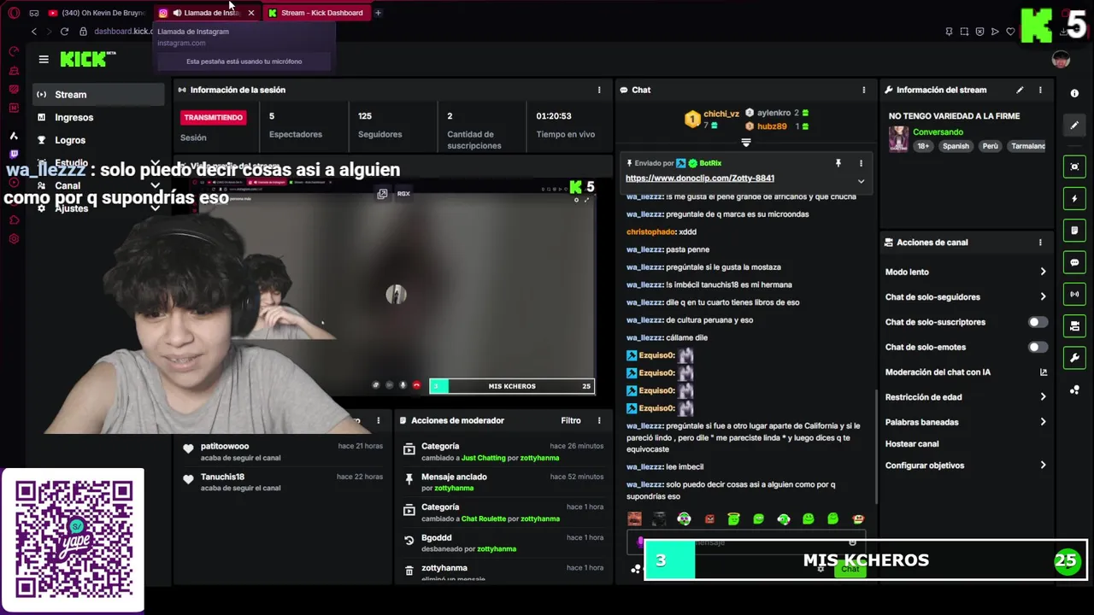Screen dimensions: 1094x615
Task: Click the document notes icon in right rail
Action: click(x=1074, y=231)
